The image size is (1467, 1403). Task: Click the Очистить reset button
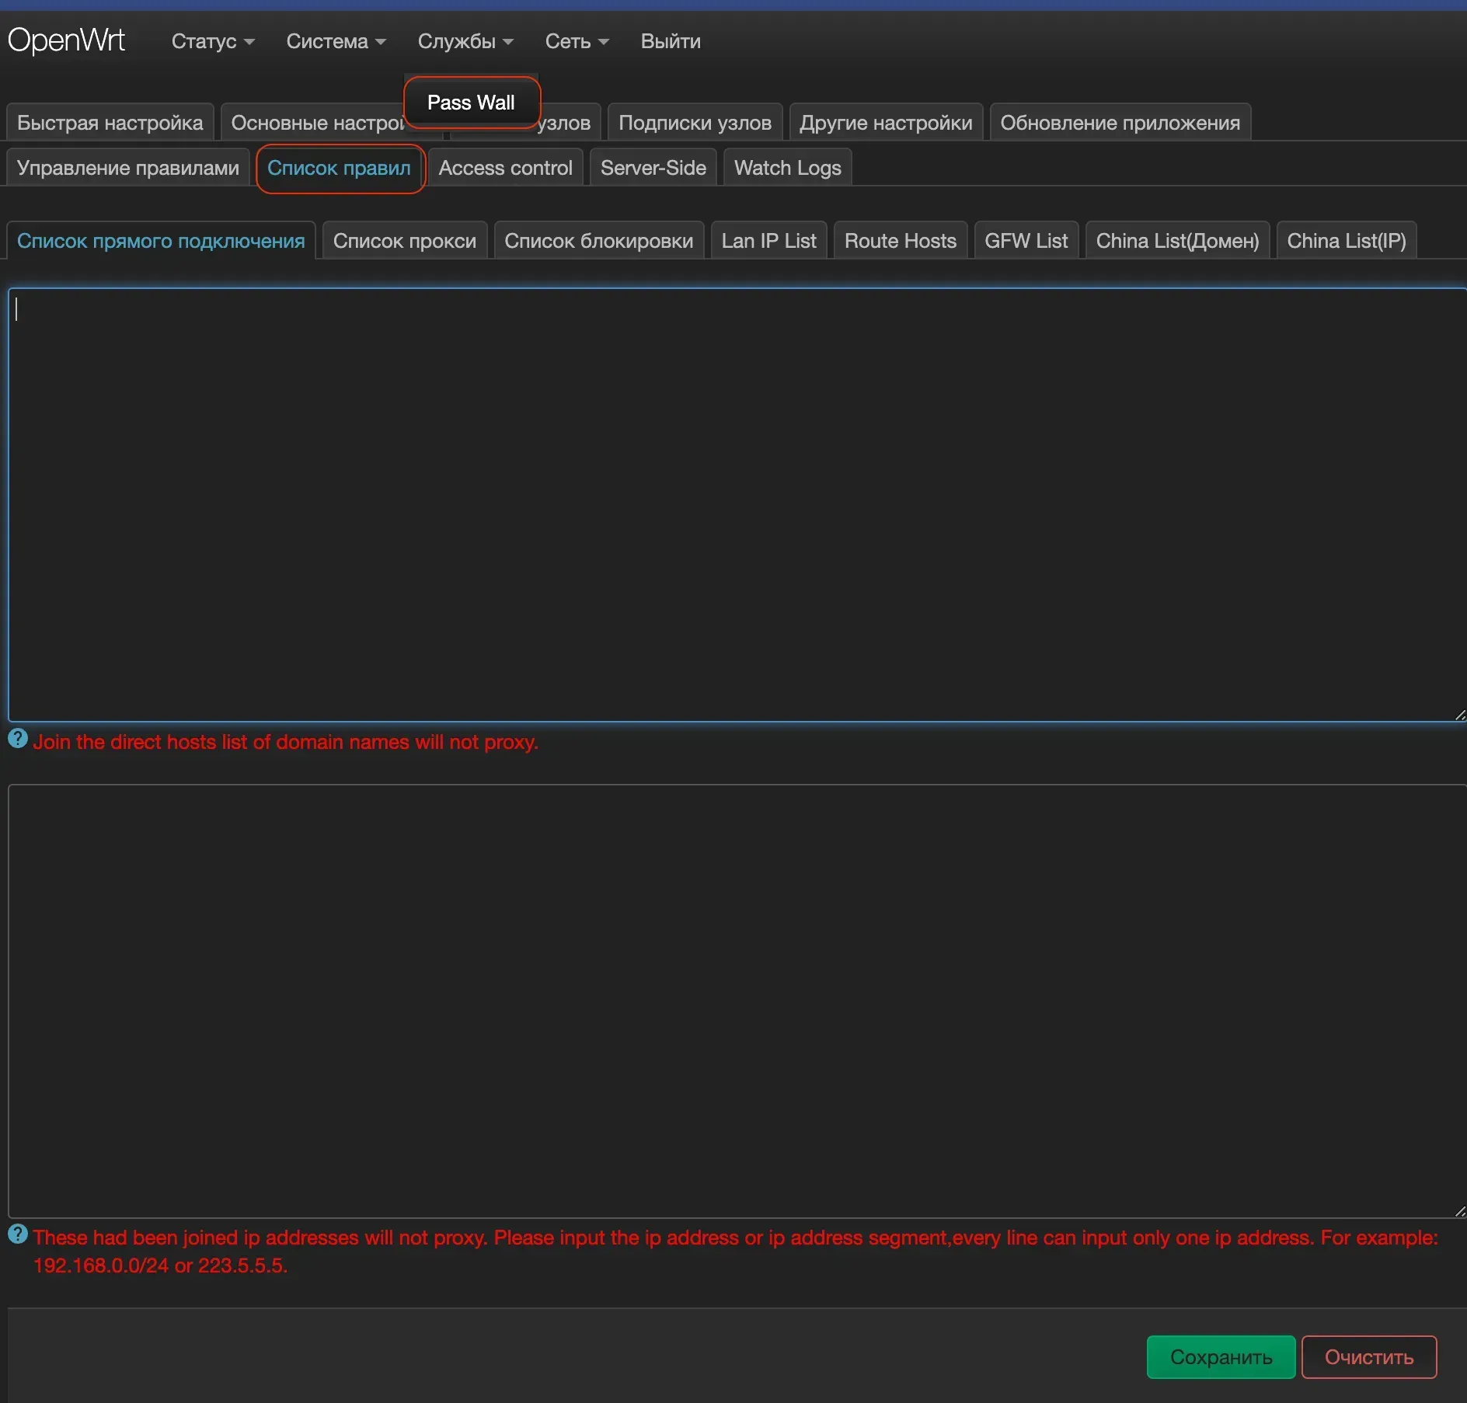[x=1369, y=1357]
